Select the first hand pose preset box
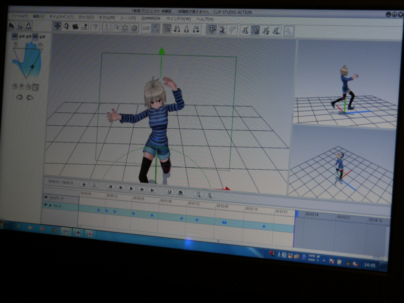The width and height of the screenshot is (404, 303). [x=15, y=86]
